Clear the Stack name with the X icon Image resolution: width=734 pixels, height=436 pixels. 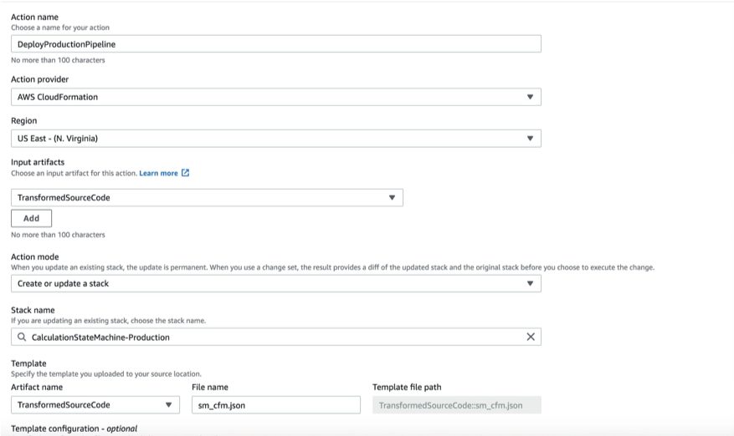pos(531,337)
